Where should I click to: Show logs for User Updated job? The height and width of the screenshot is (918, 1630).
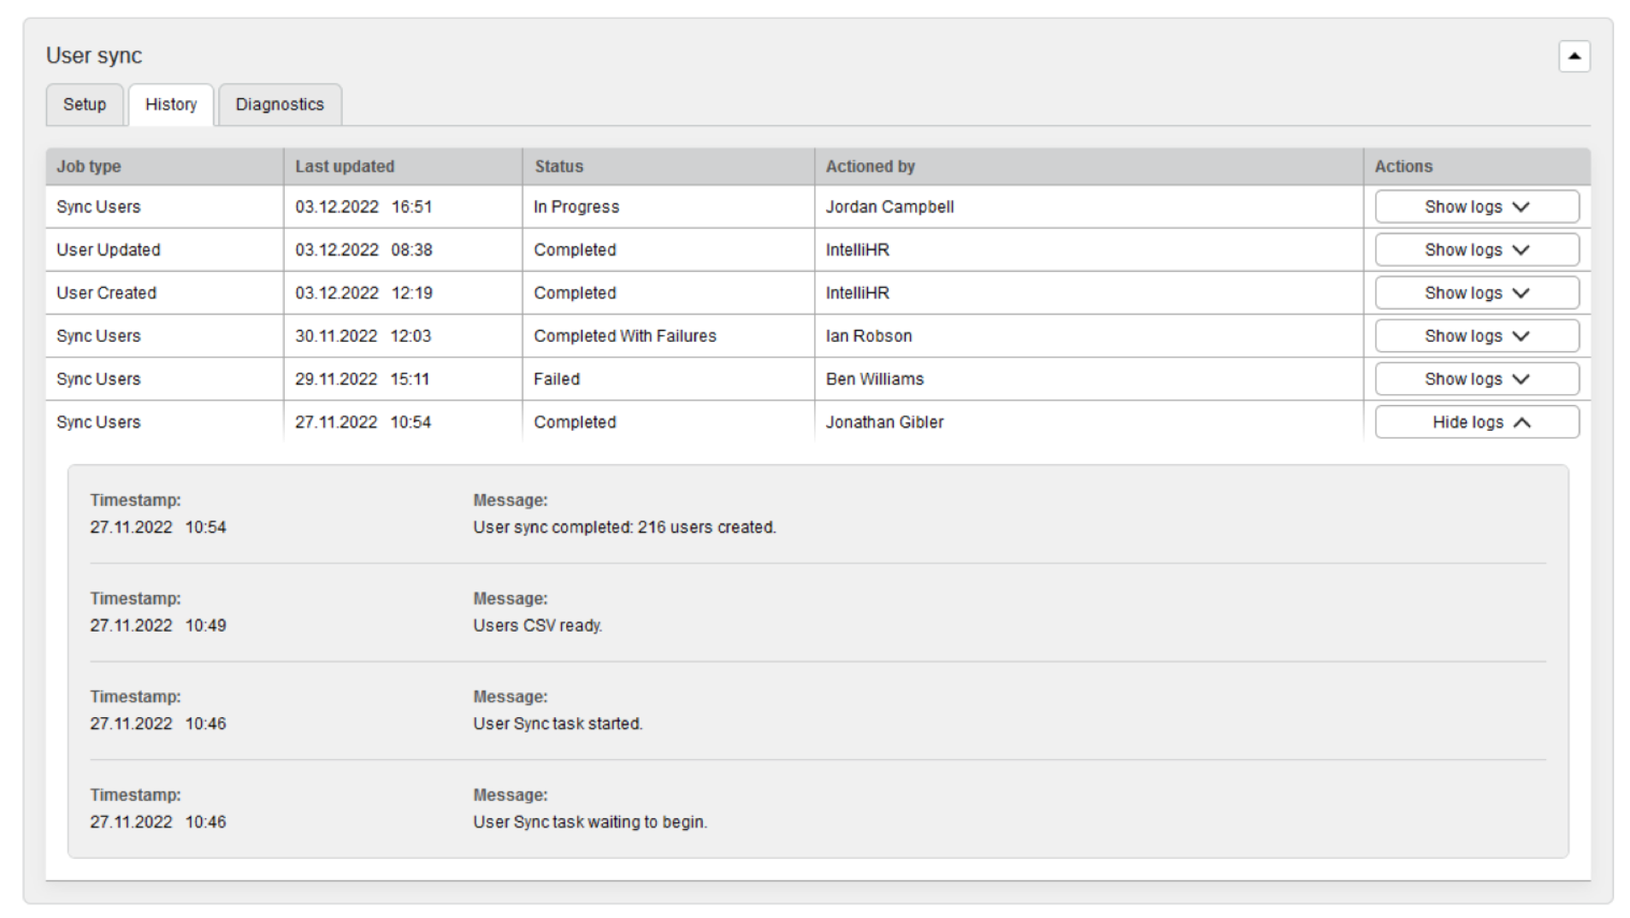tap(1476, 250)
